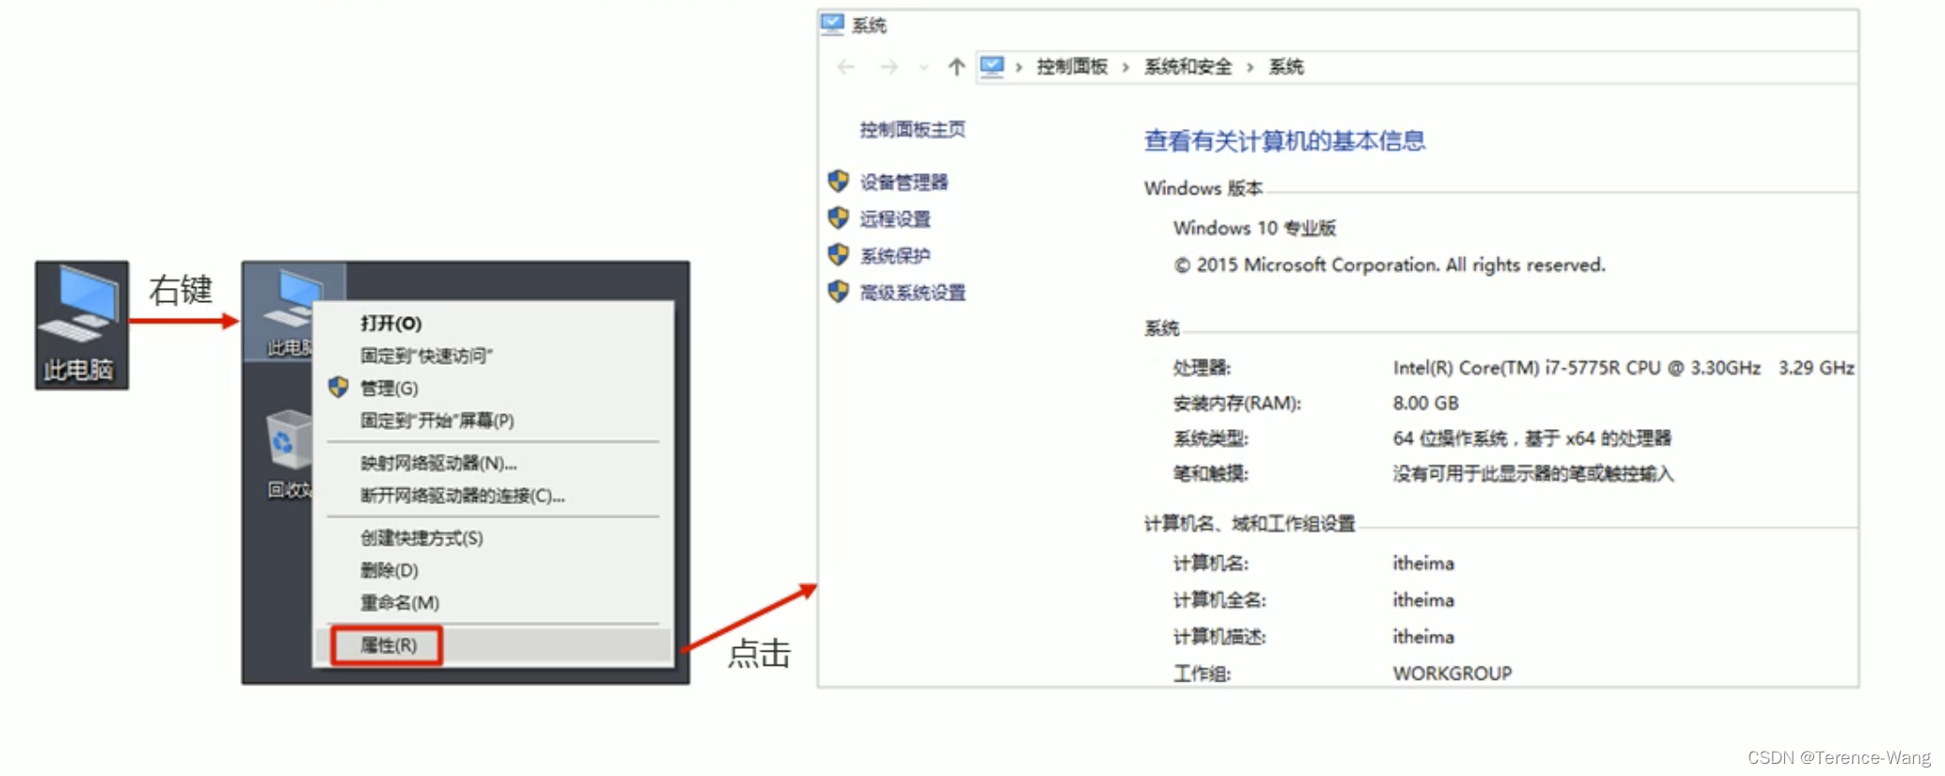Click the 系统 window title bar icon
Screen dimensions: 1945x776
tap(832, 24)
